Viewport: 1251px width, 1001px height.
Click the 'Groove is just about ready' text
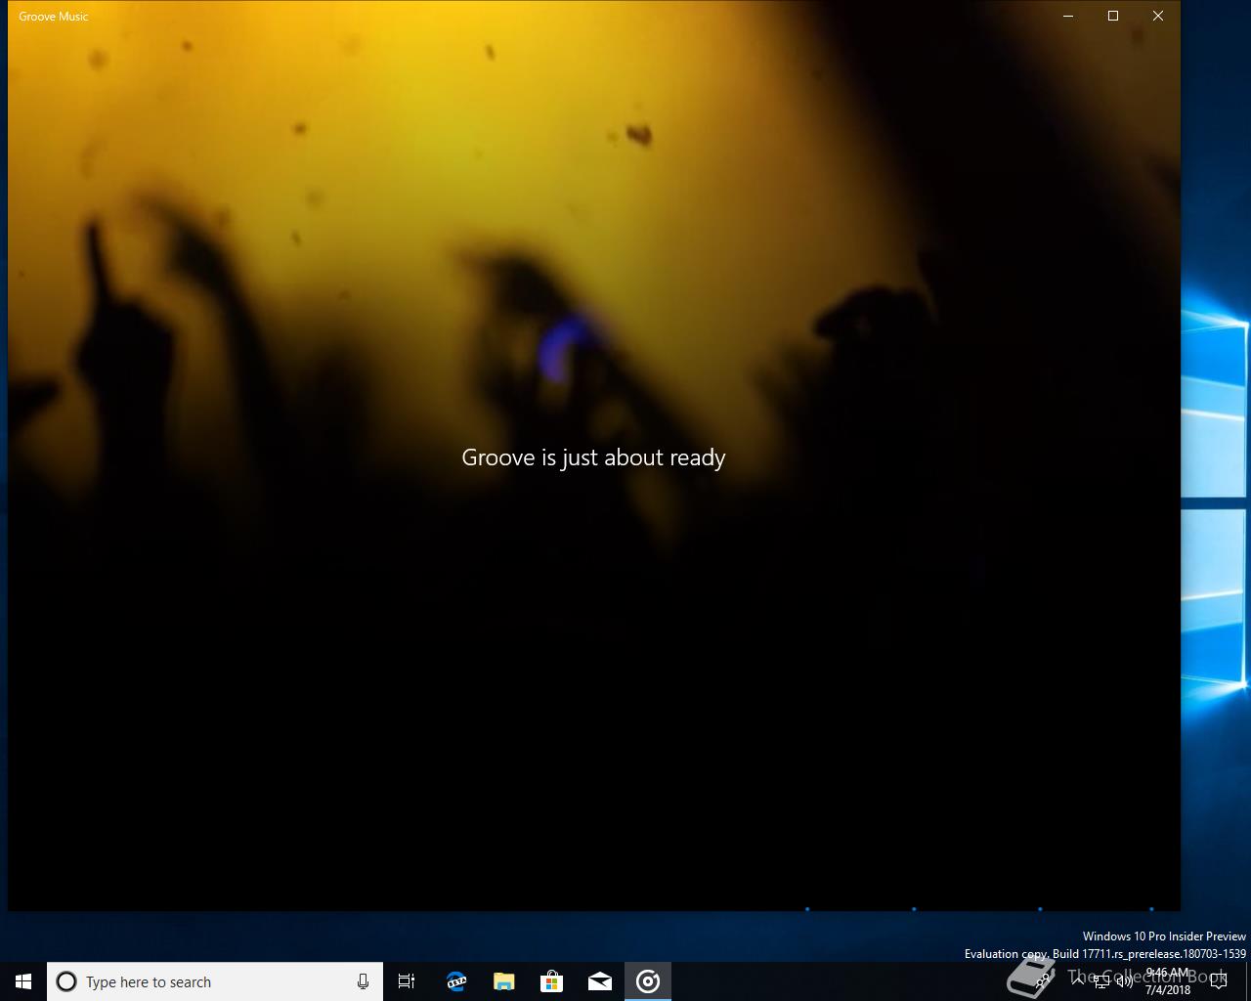593,457
